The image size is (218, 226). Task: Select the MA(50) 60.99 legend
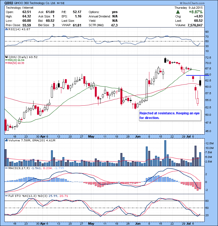[x=15, y=63]
